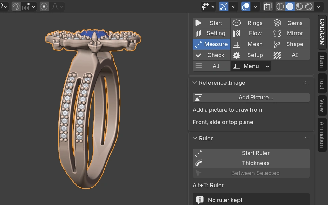
Task: Grab the Reference Image panel drag handle
Action: tap(306, 82)
